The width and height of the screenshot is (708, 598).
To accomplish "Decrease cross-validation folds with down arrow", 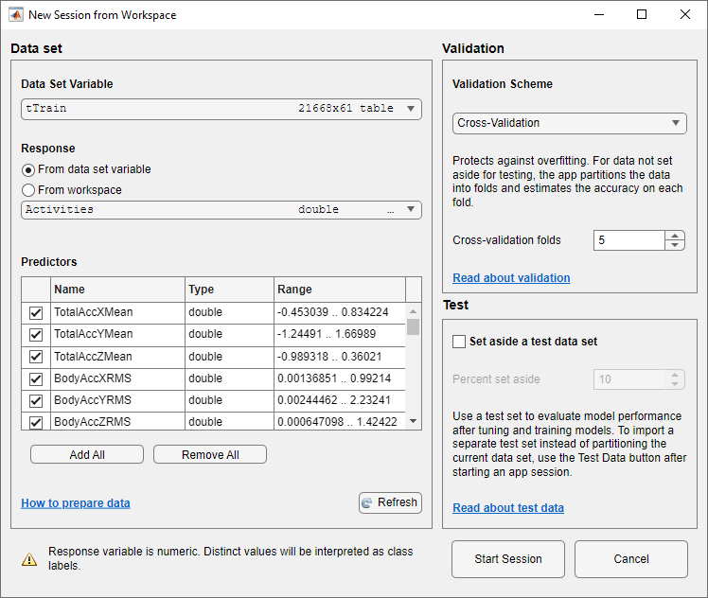I will (674, 245).
